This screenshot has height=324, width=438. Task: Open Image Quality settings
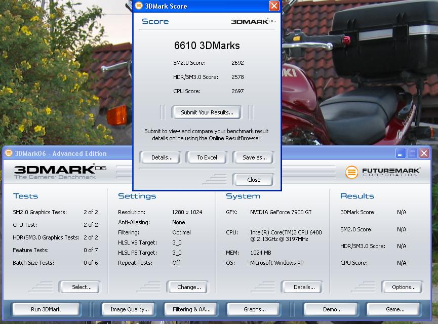129,309
